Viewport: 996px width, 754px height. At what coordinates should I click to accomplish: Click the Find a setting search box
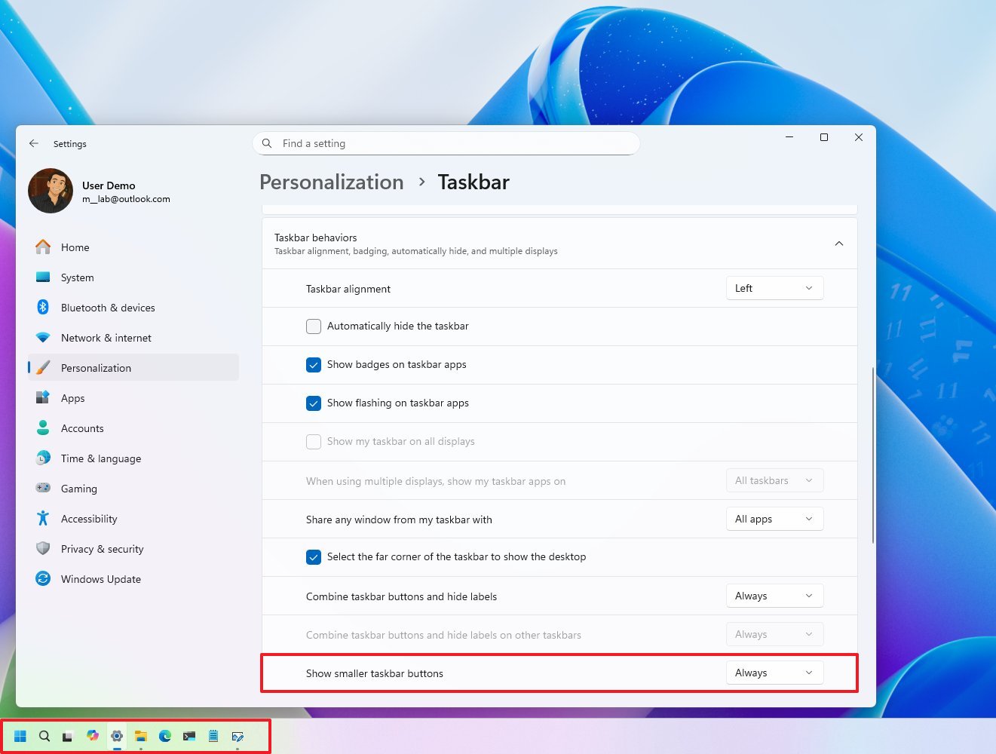(x=446, y=143)
